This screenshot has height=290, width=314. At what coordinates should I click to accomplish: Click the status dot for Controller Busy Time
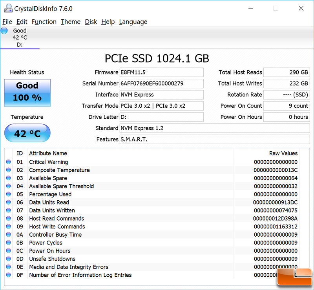point(8,234)
